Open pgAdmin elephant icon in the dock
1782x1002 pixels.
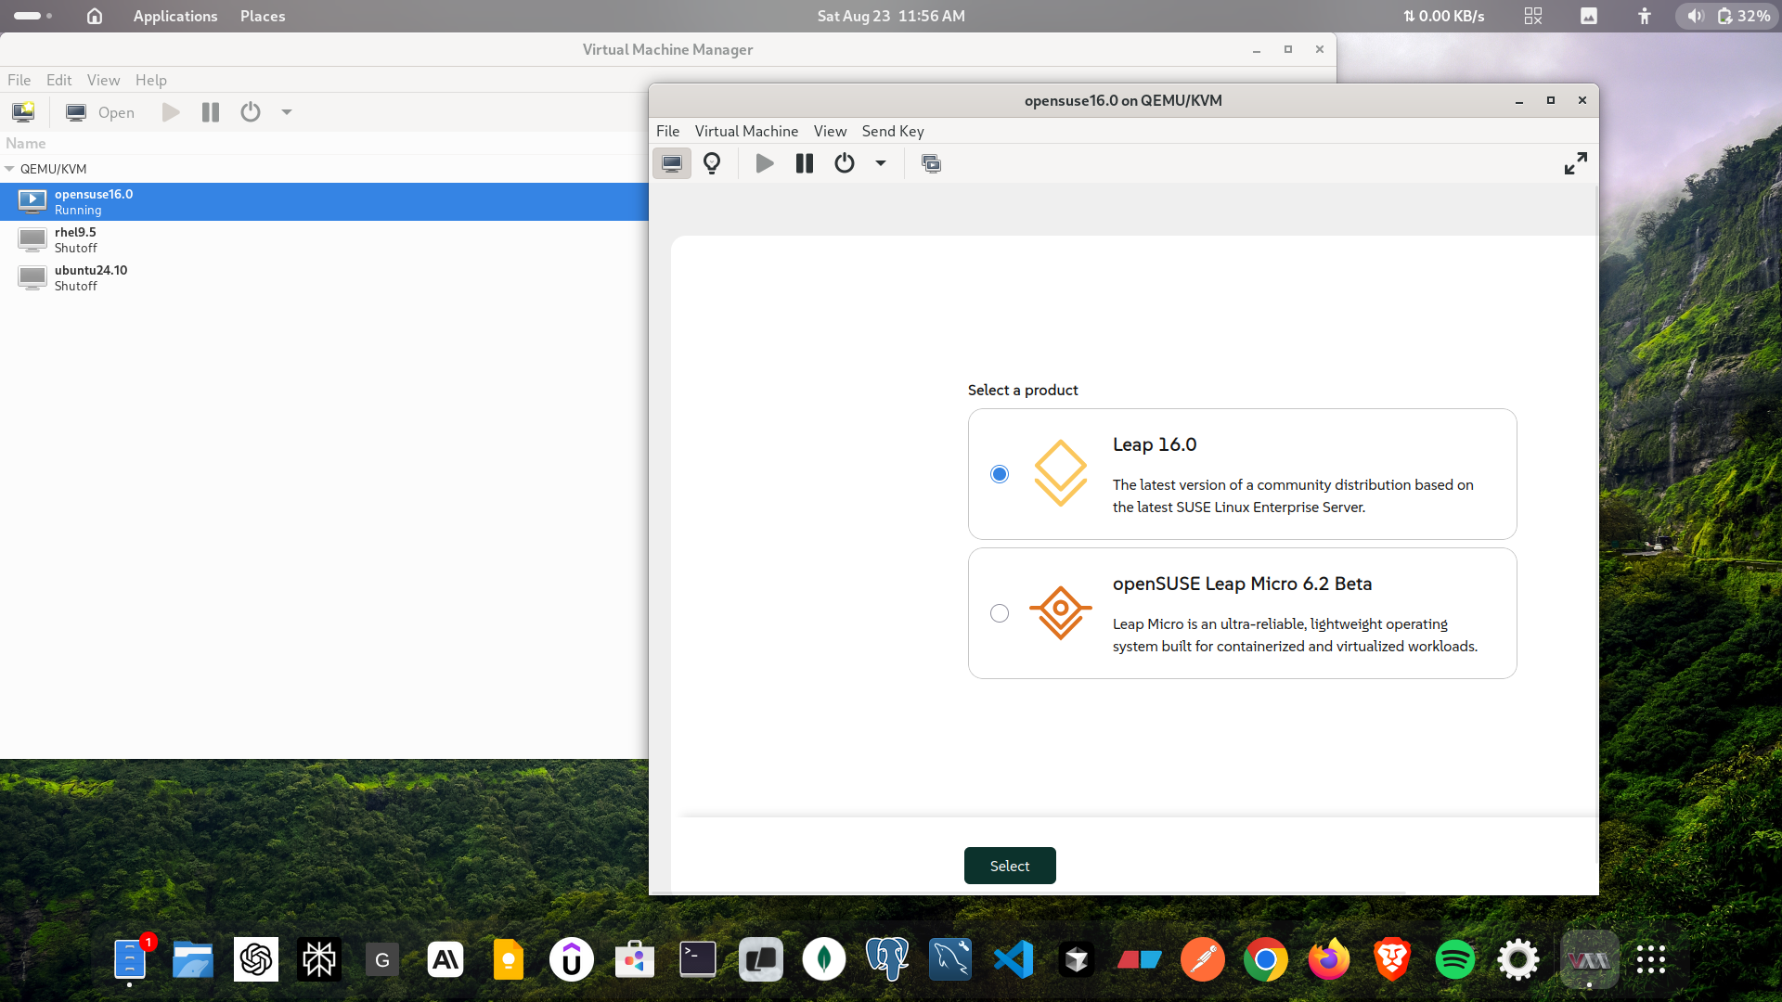click(x=887, y=959)
